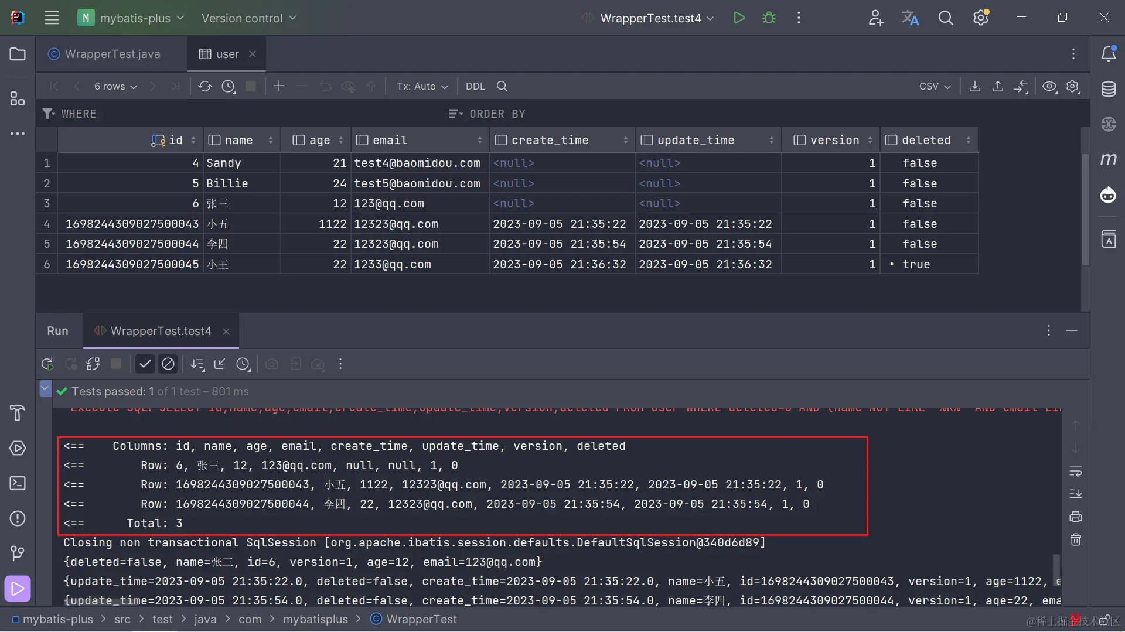Minimize the Run tool window

[1071, 331]
